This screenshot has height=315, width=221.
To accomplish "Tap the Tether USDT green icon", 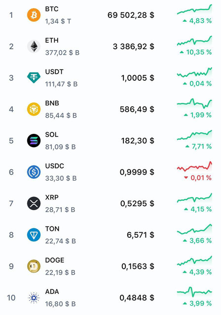I will click(34, 78).
